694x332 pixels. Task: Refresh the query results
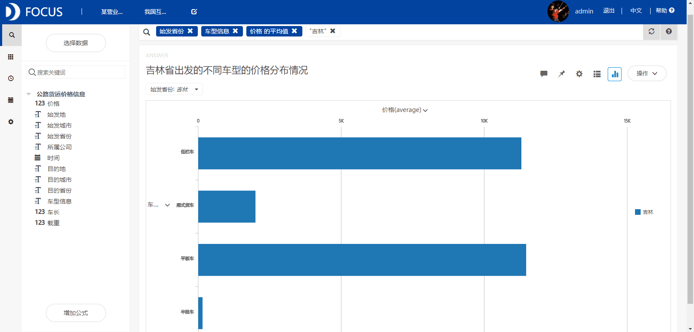651,31
